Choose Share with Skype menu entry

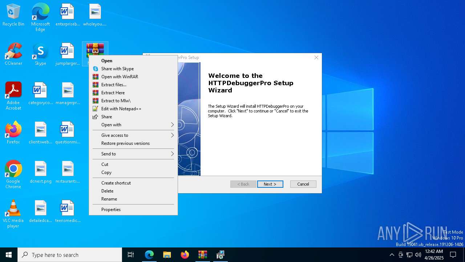(133, 69)
